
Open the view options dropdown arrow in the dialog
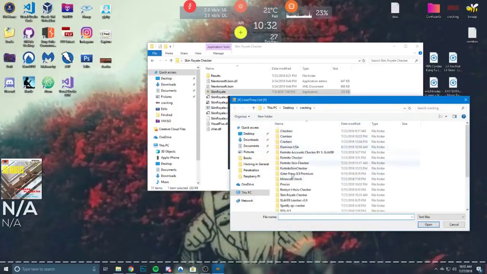click(x=446, y=116)
